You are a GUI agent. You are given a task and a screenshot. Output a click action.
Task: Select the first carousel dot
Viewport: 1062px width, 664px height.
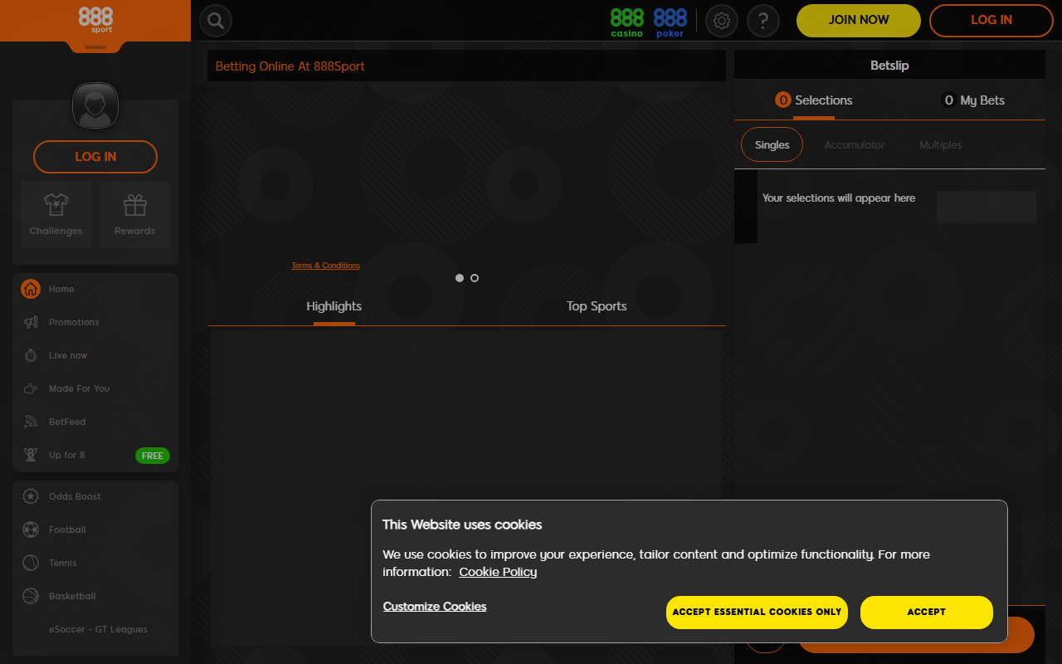pos(460,278)
